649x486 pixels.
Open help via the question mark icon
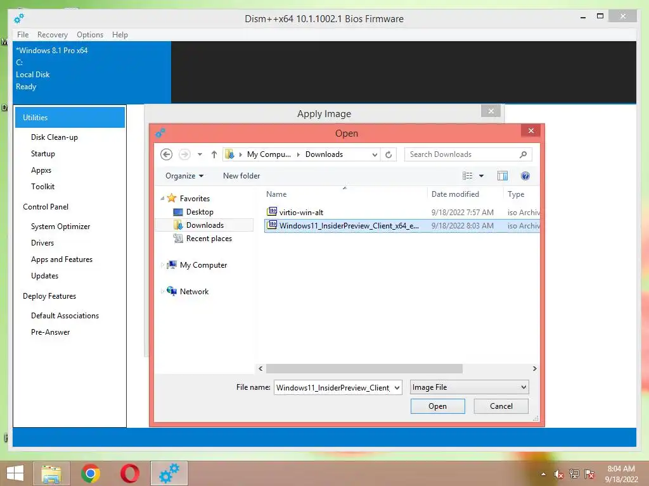tap(525, 176)
